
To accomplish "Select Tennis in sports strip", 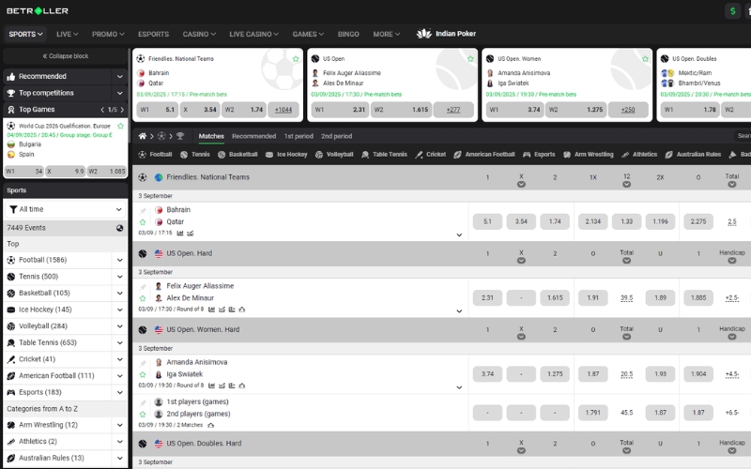I will pos(195,154).
